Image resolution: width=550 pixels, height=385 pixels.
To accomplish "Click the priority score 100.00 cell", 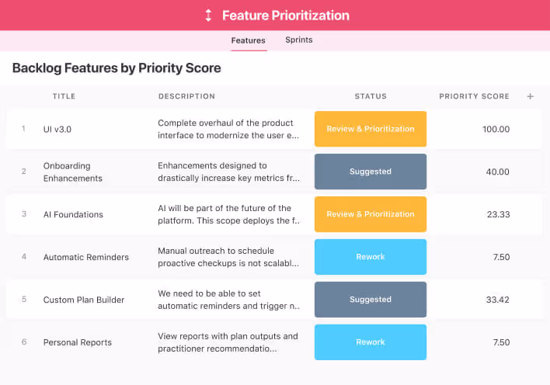I will [496, 129].
